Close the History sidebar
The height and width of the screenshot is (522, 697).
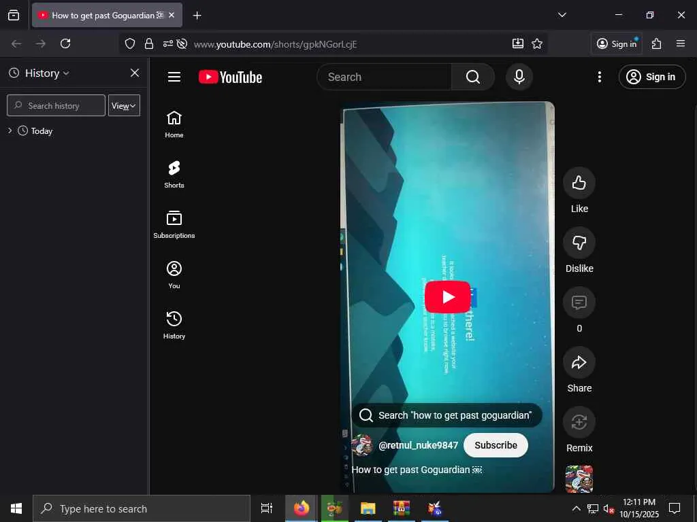135,73
